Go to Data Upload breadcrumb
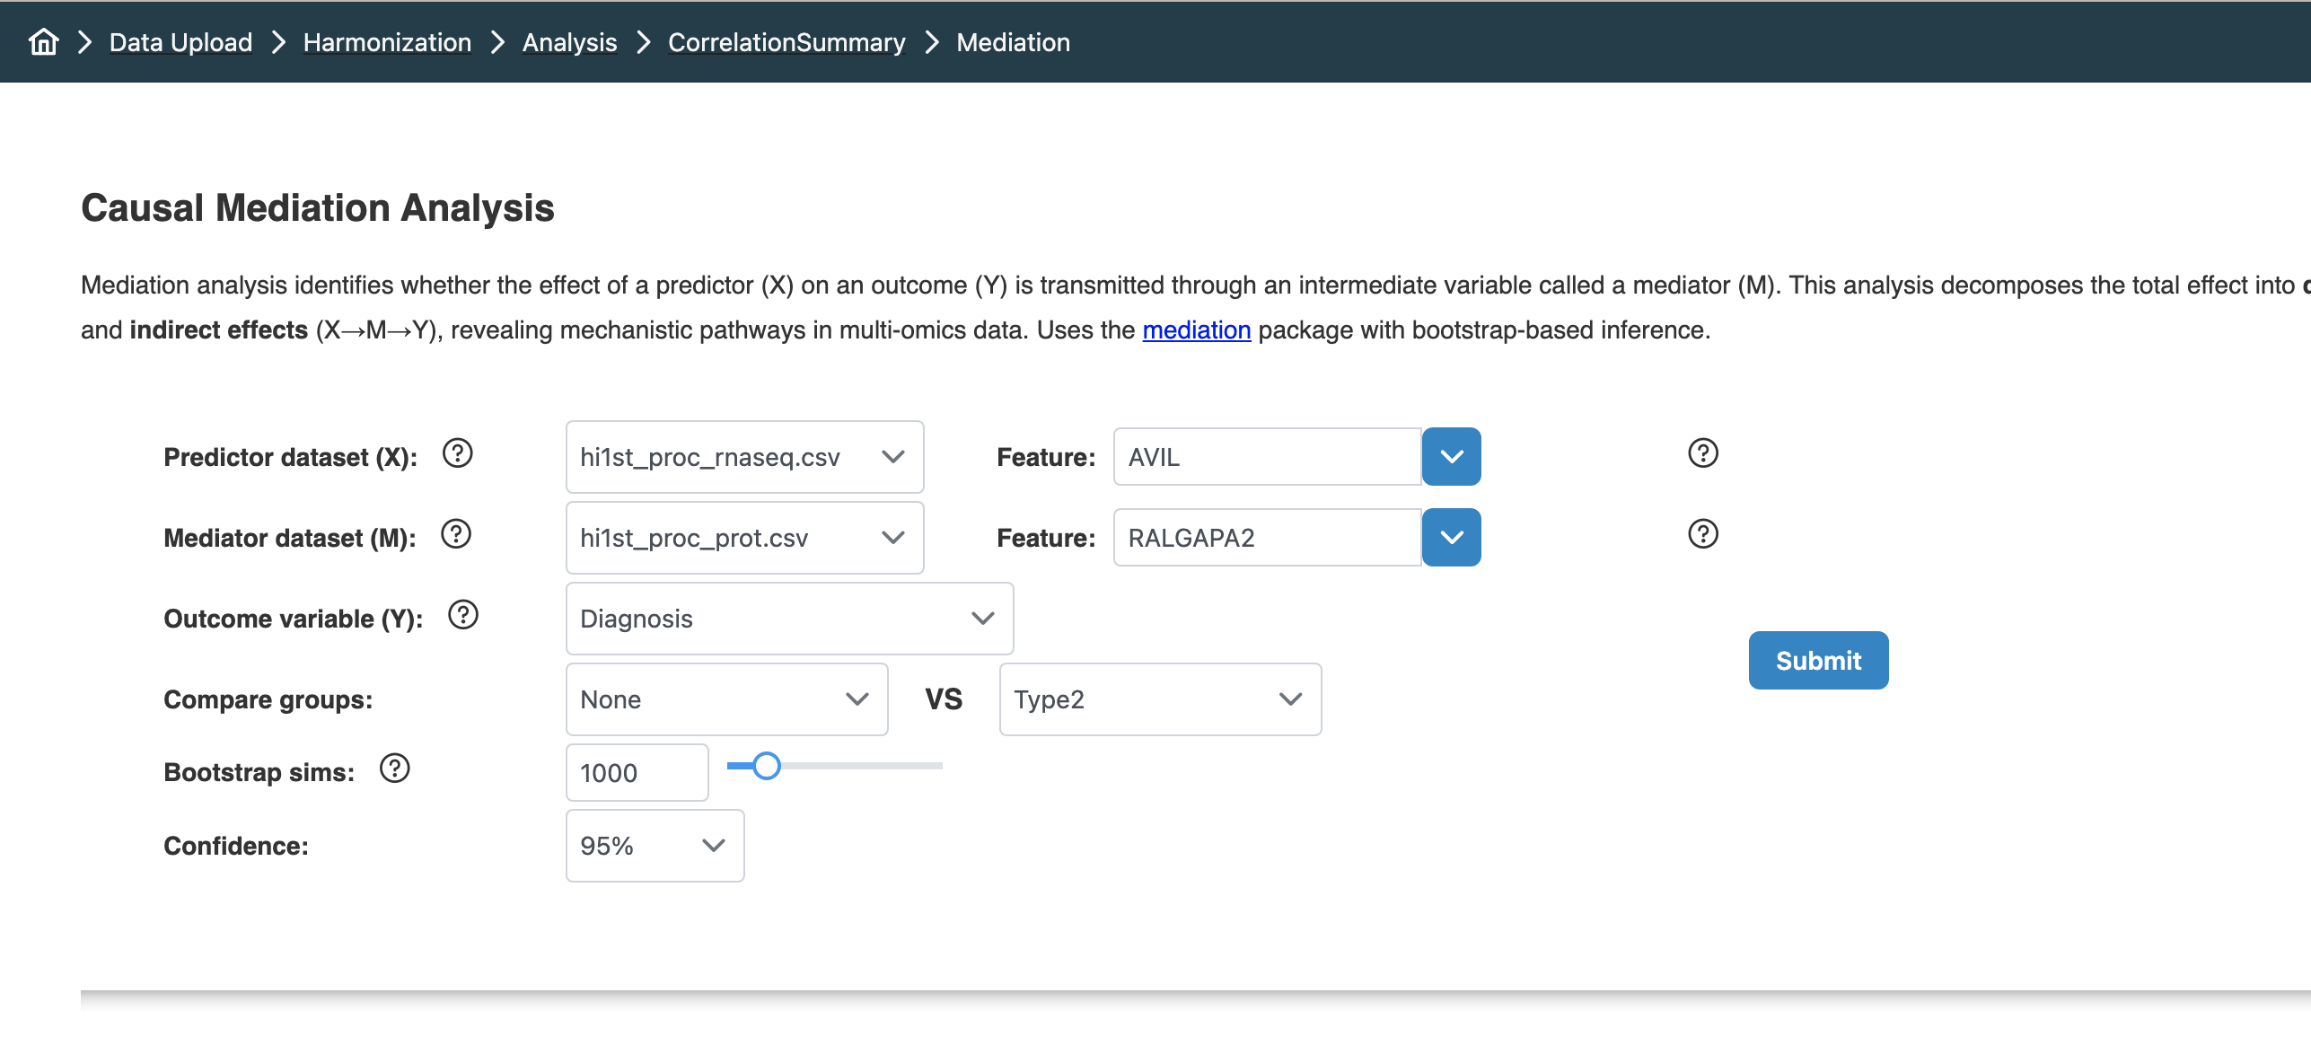This screenshot has height=1063, width=2311. 180,42
